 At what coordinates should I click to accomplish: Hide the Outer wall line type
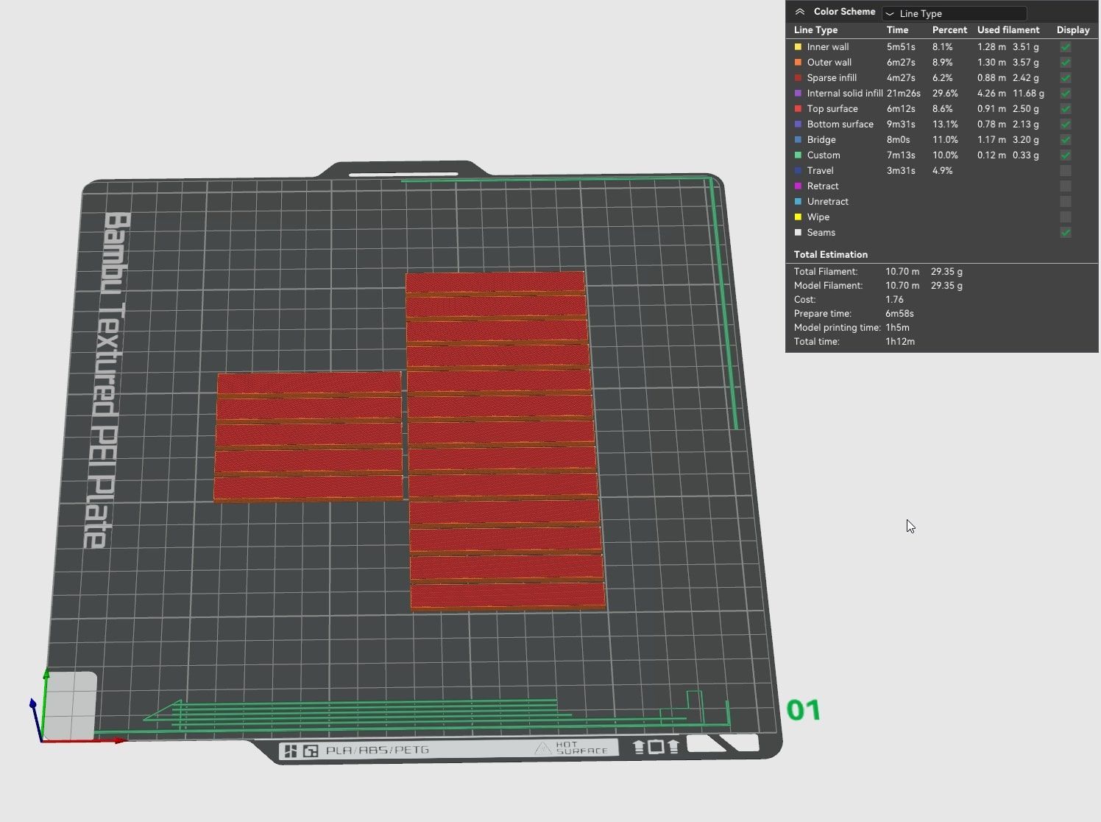[x=1065, y=62]
